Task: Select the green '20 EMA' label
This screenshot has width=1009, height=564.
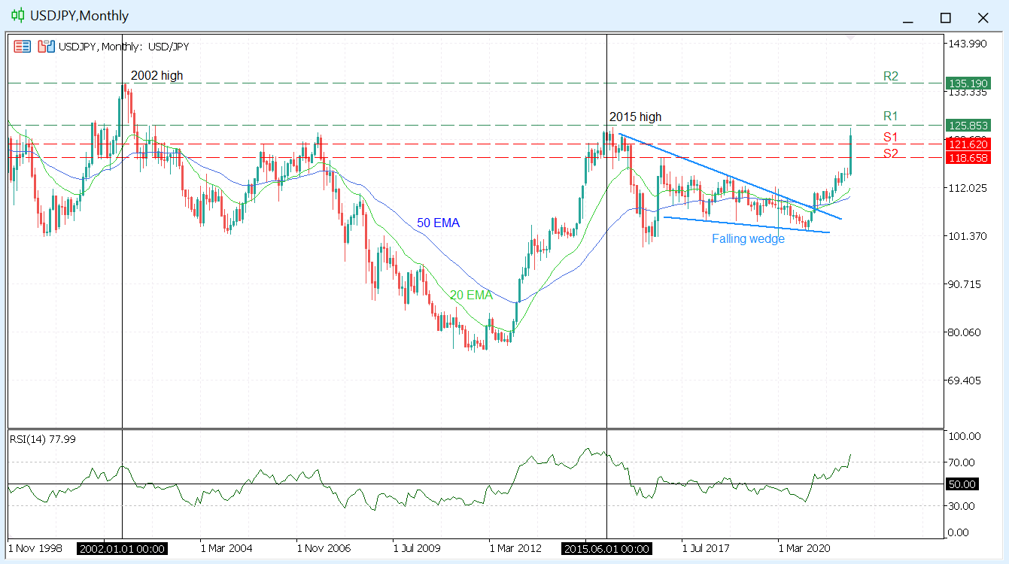Action: pos(471,296)
